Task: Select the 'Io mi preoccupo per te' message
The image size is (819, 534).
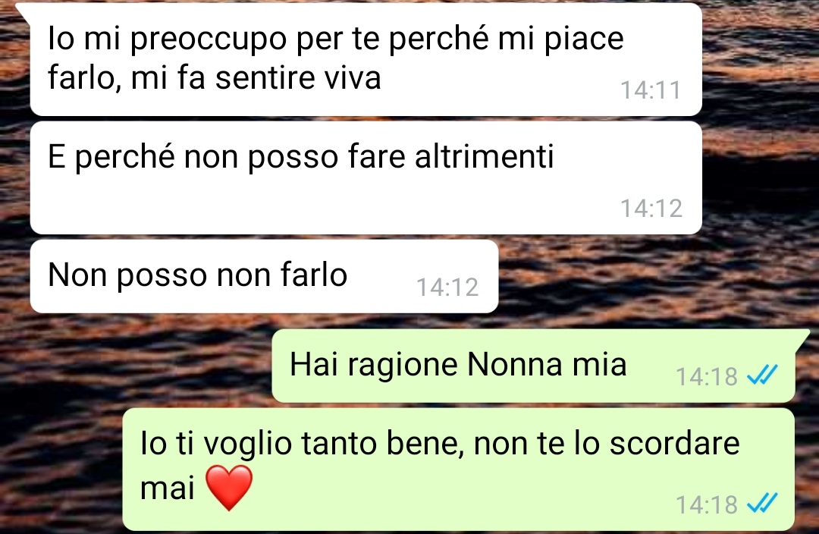Action: tap(366, 59)
